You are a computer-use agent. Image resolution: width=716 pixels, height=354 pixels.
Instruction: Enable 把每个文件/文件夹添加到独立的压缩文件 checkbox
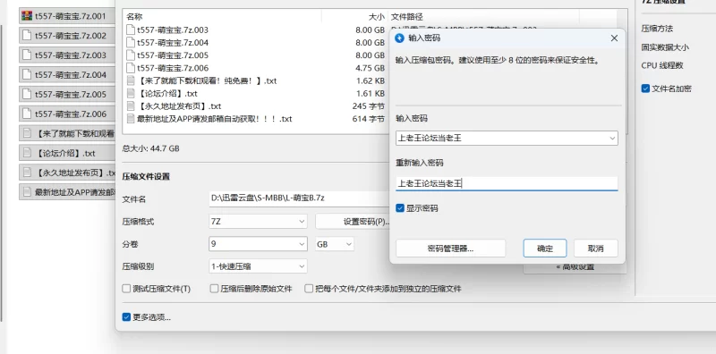click(309, 289)
